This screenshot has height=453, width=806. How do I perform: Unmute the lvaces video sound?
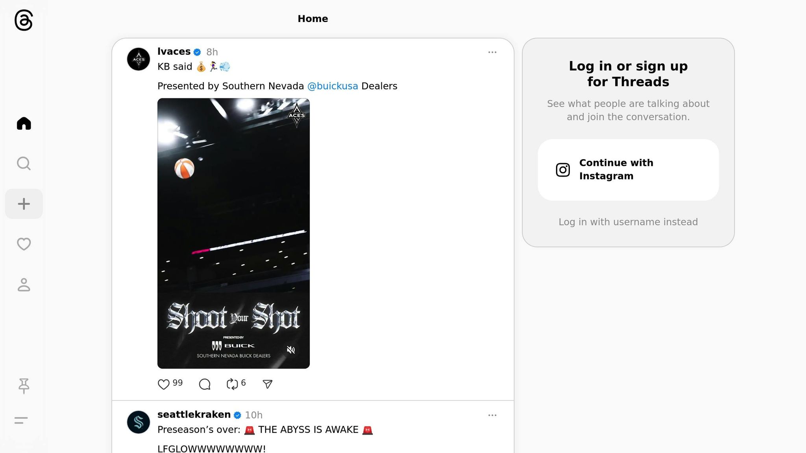point(291,350)
